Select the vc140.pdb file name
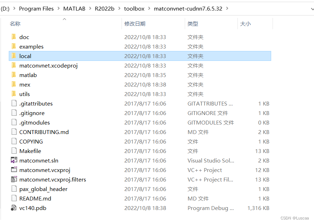 pos(33,208)
